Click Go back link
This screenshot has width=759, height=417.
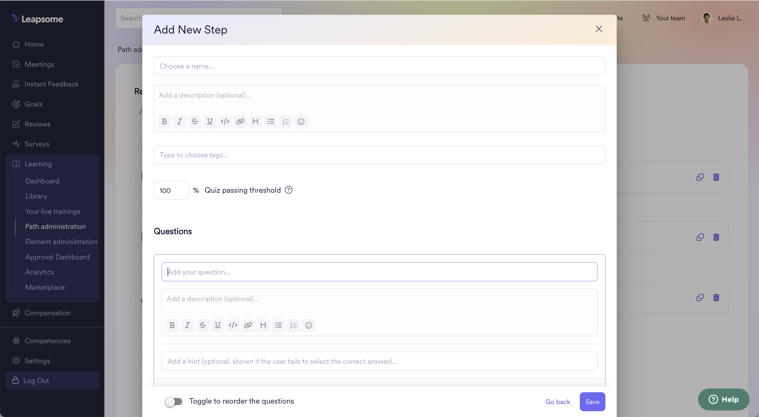point(557,402)
